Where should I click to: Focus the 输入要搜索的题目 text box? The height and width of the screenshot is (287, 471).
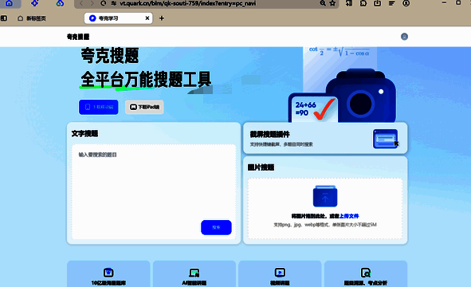coord(154,192)
